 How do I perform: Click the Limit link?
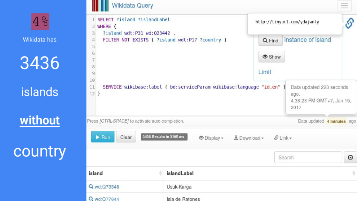pos(265,72)
